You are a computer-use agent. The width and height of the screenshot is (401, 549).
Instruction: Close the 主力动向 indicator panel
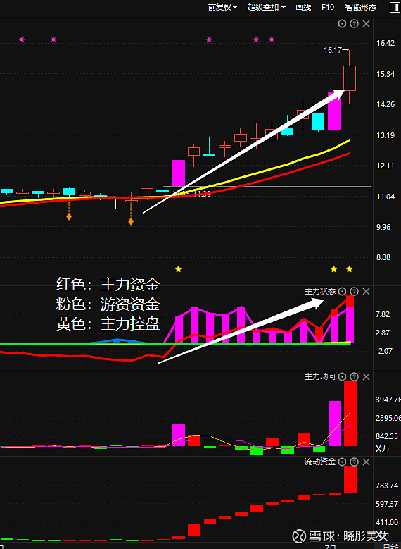(366, 377)
